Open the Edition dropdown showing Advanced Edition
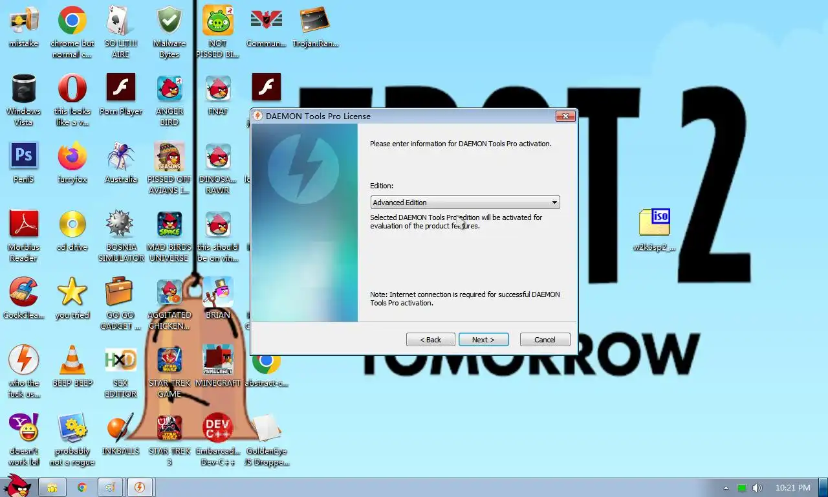The height and width of the screenshot is (497, 828). [x=464, y=203]
